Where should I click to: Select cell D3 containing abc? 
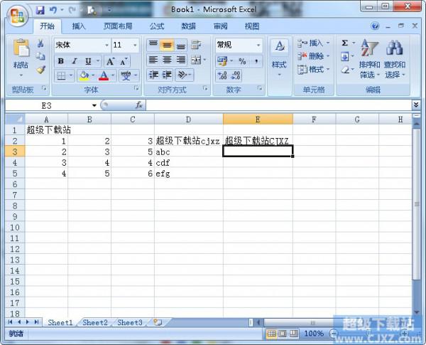click(x=188, y=152)
